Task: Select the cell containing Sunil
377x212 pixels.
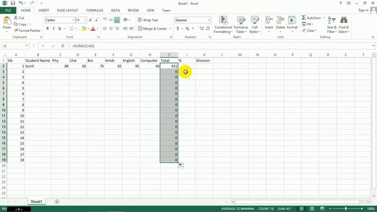Action: point(38,66)
